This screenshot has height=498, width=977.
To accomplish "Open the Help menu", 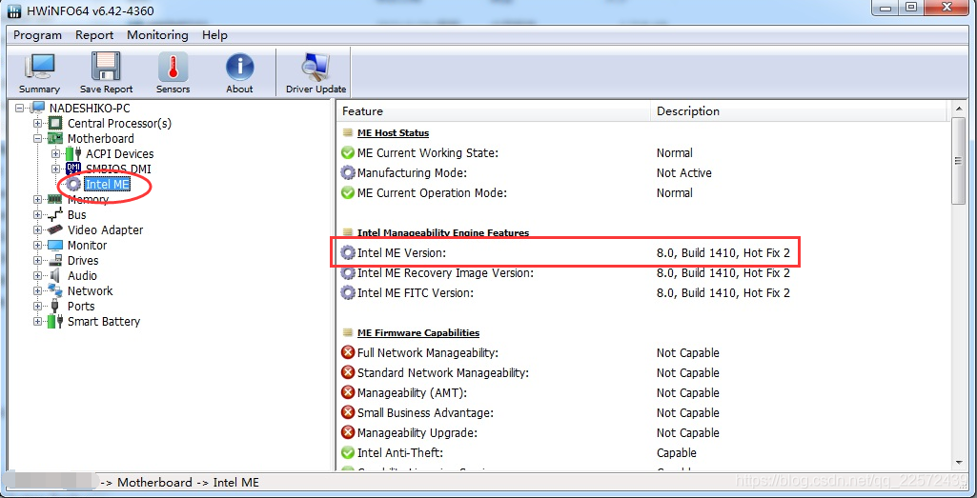I will 215,35.
